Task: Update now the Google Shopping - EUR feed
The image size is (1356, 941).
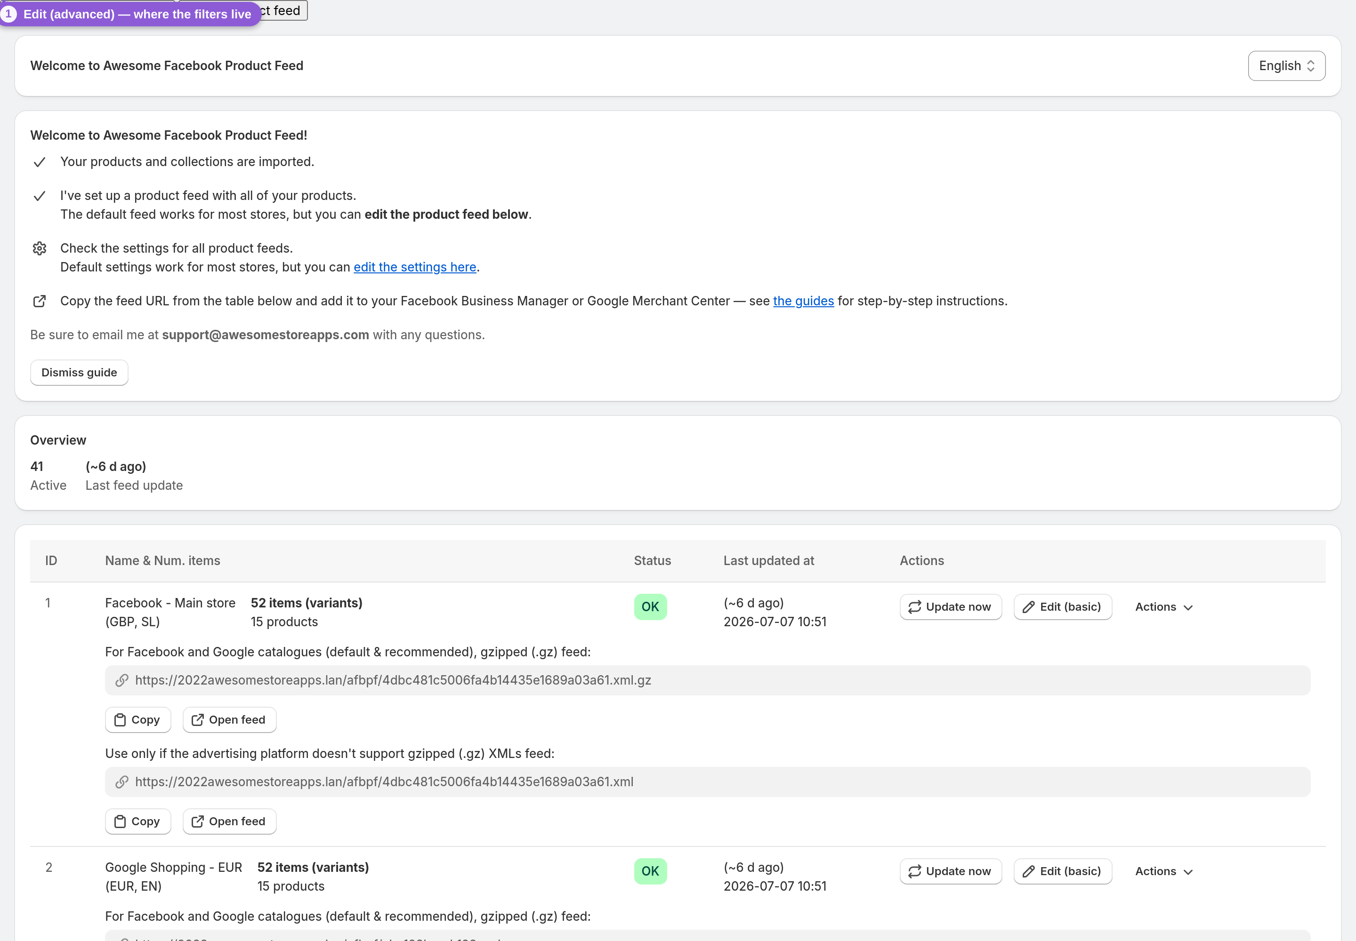Action: [951, 871]
